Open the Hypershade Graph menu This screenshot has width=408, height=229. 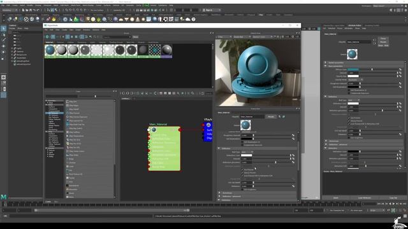coord(78,30)
